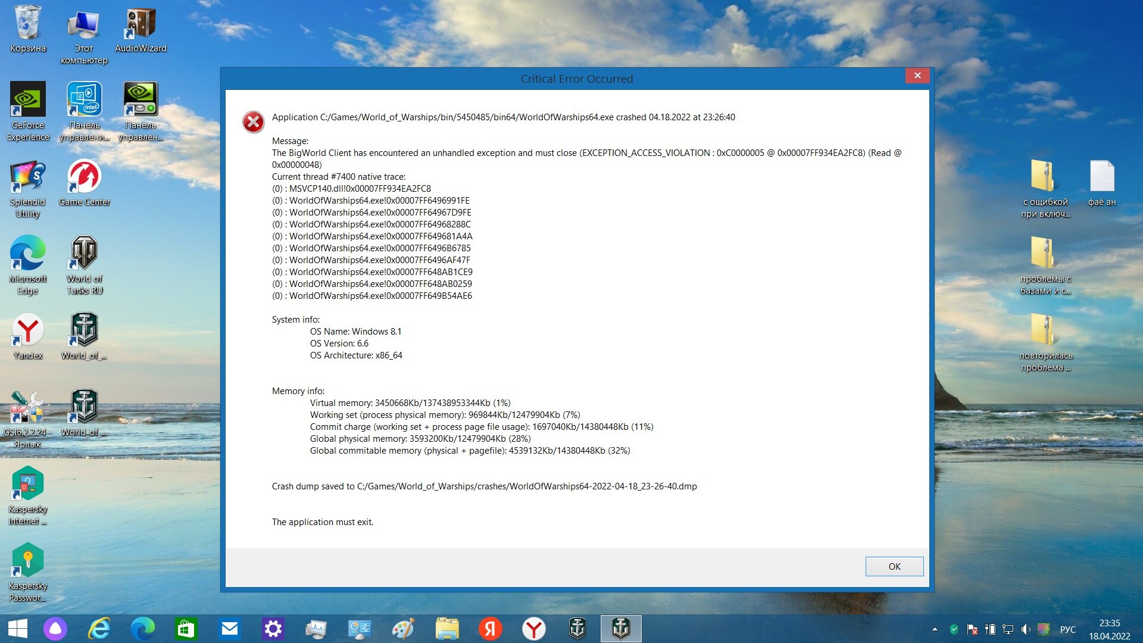Viewport: 1143px width, 643px height.
Task: Select the 'повторилась проблема' archive
Action: click(x=1045, y=342)
